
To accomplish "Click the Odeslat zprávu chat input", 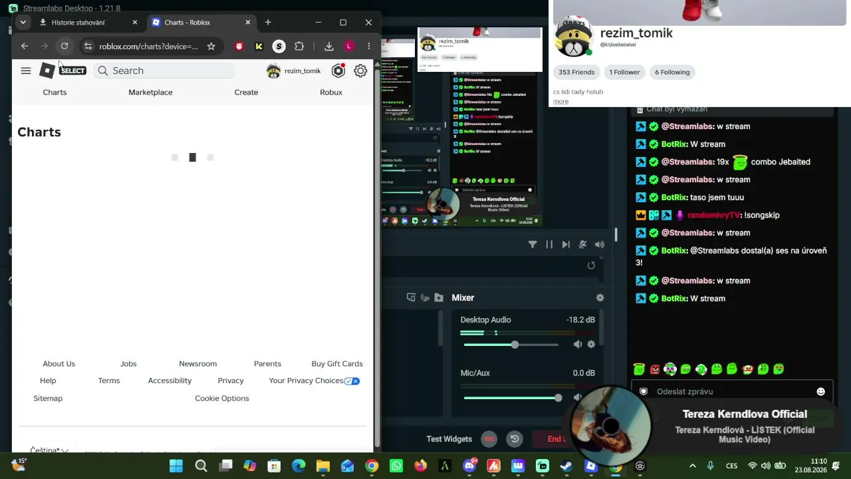I will (x=731, y=391).
